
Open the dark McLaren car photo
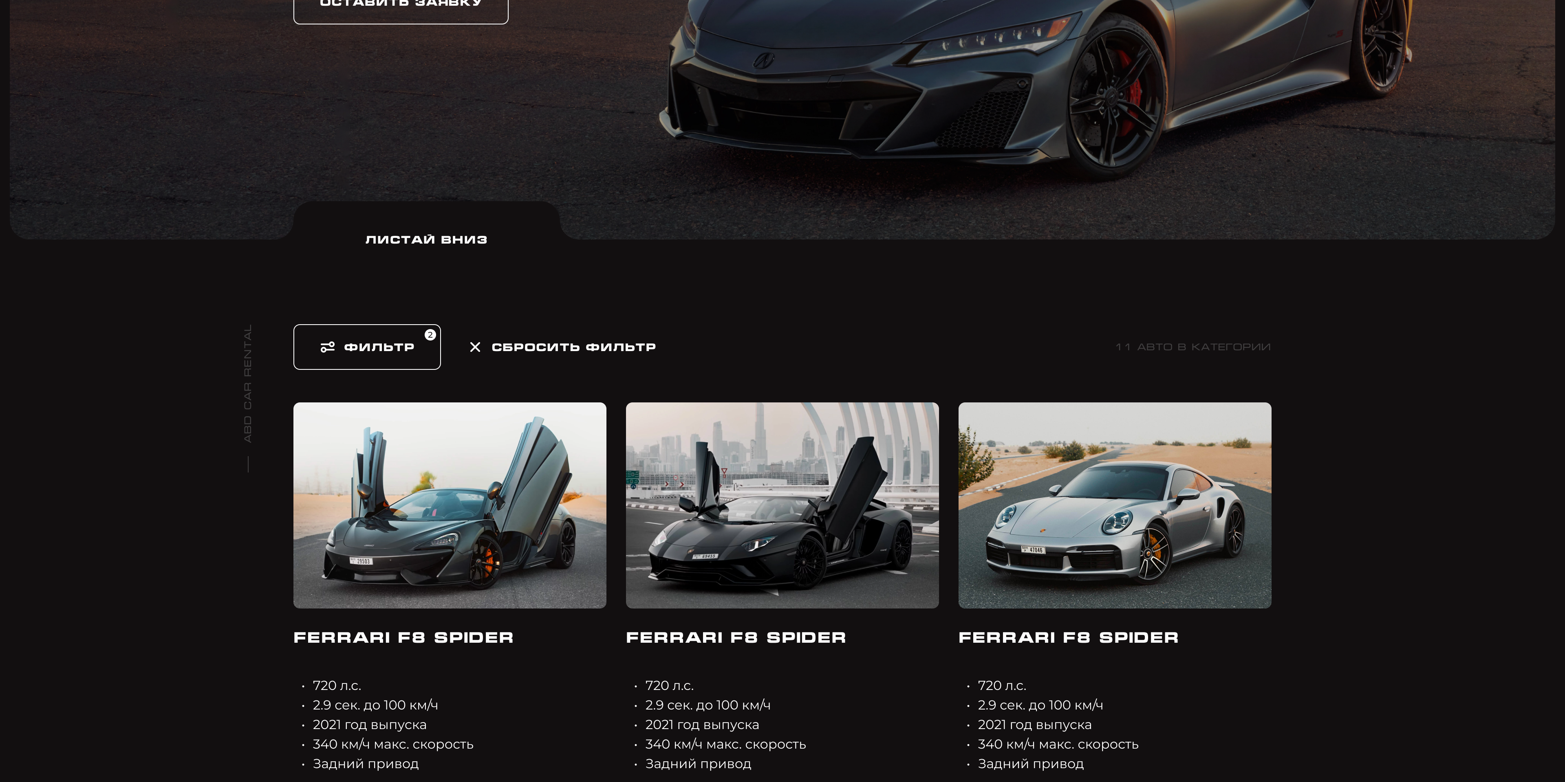coord(450,505)
